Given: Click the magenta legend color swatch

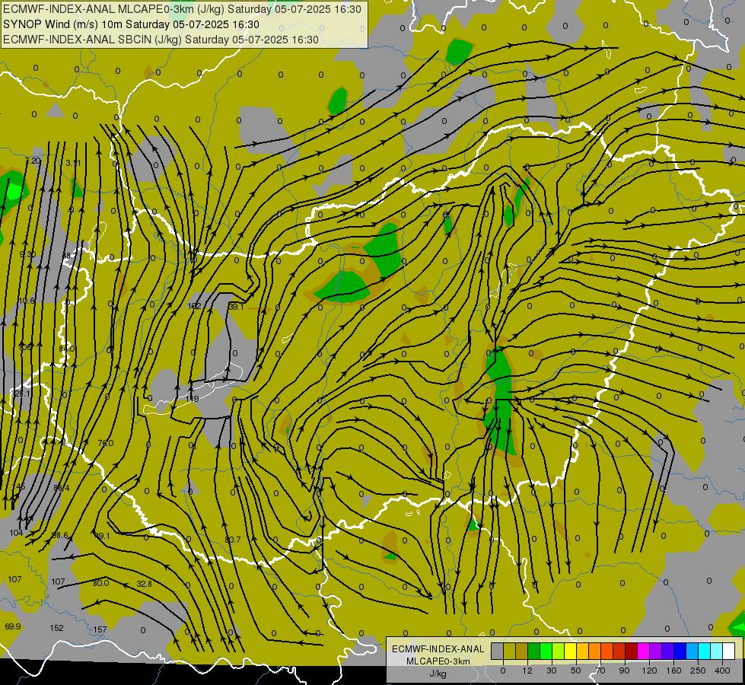Looking at the screenshot, I should (644, 652).
